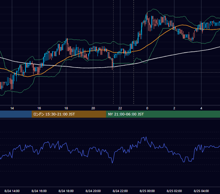Click the 8/25 02:00 date label
The image size is (220, 194).
pos(174,191)
